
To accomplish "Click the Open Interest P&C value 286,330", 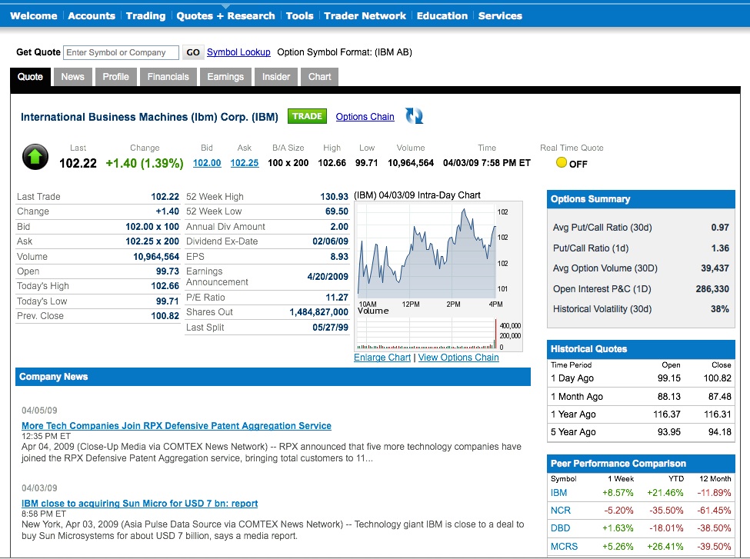I will click(712, 289).
